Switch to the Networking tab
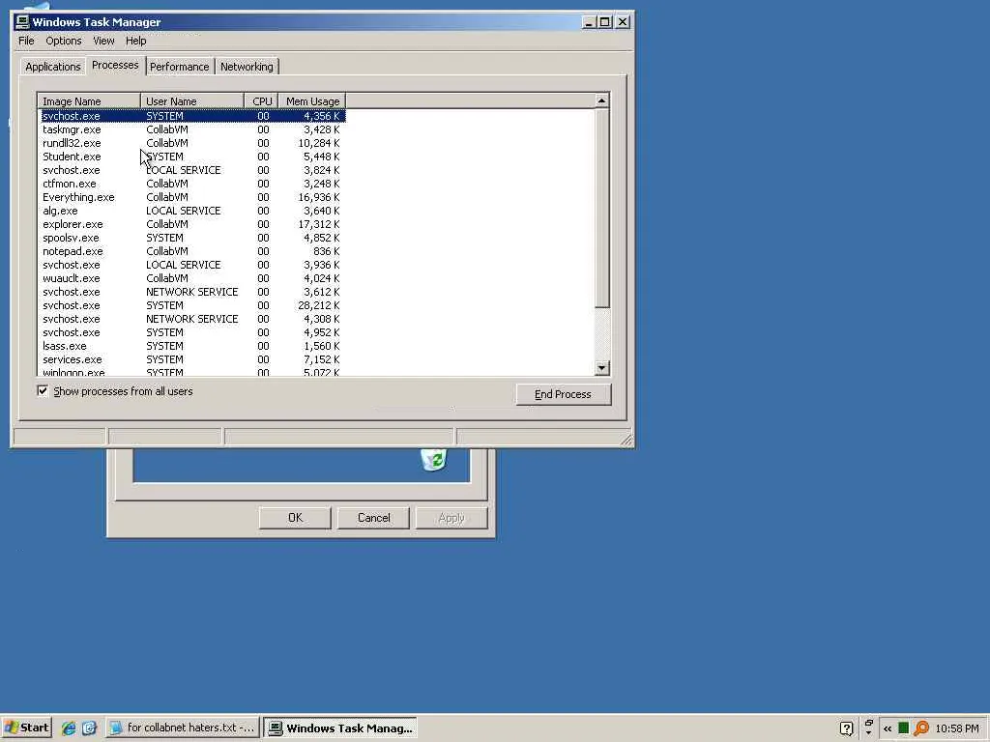 tap(247, 67)
